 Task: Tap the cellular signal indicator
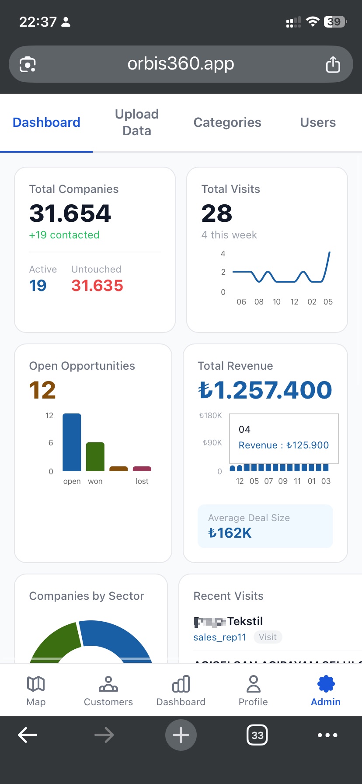pos(293,22)
